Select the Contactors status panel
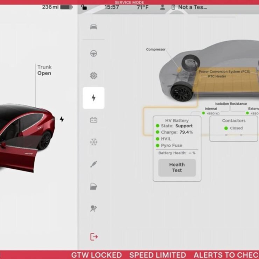This screenshot has height=259, width=259. pyautogui.click(x=233, y=128)
